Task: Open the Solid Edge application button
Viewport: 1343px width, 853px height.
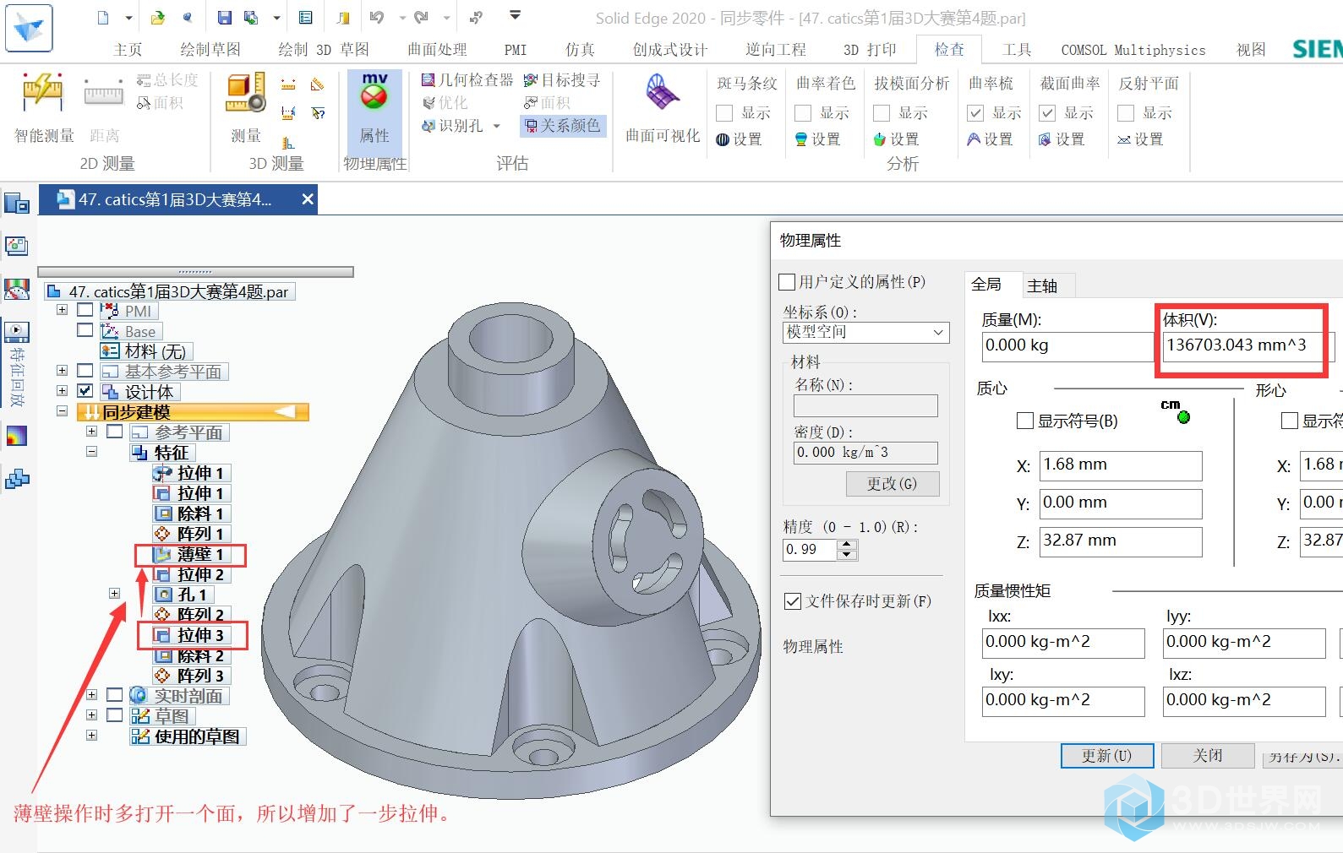Action: tap(29, 28)
